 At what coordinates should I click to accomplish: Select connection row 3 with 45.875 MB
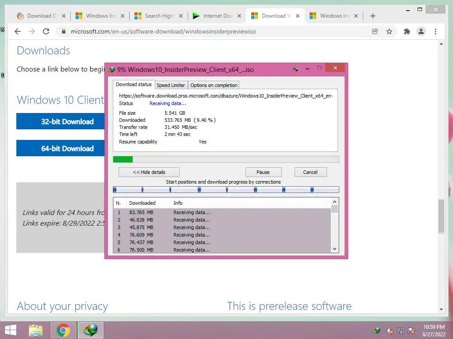click(222, 227)
